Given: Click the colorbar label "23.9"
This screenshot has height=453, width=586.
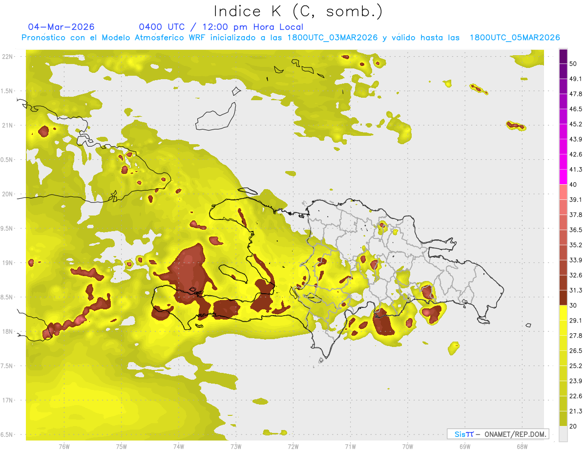Looking at the screenshot, I should point(576,381).
